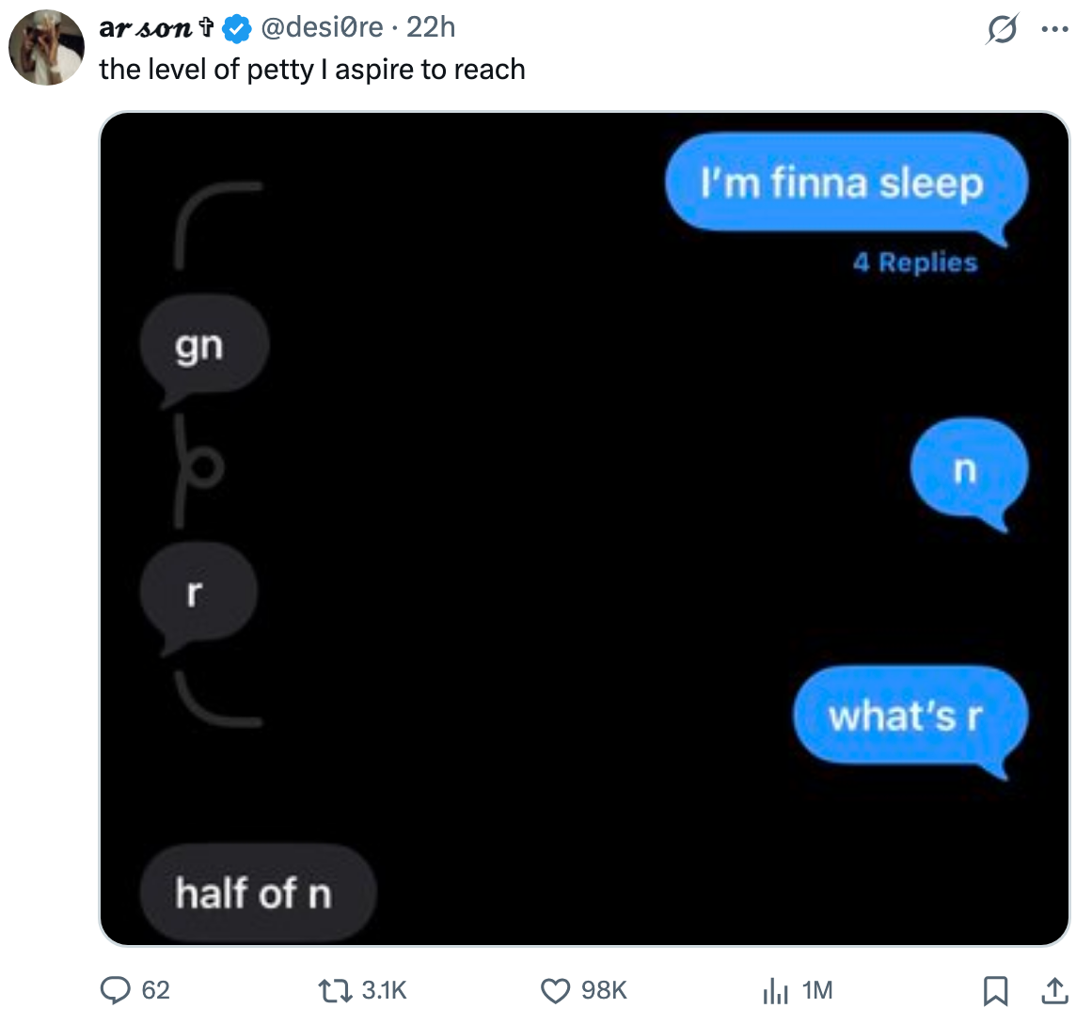
Task: Click the reply comment icon
Action: tap(116, 990)
